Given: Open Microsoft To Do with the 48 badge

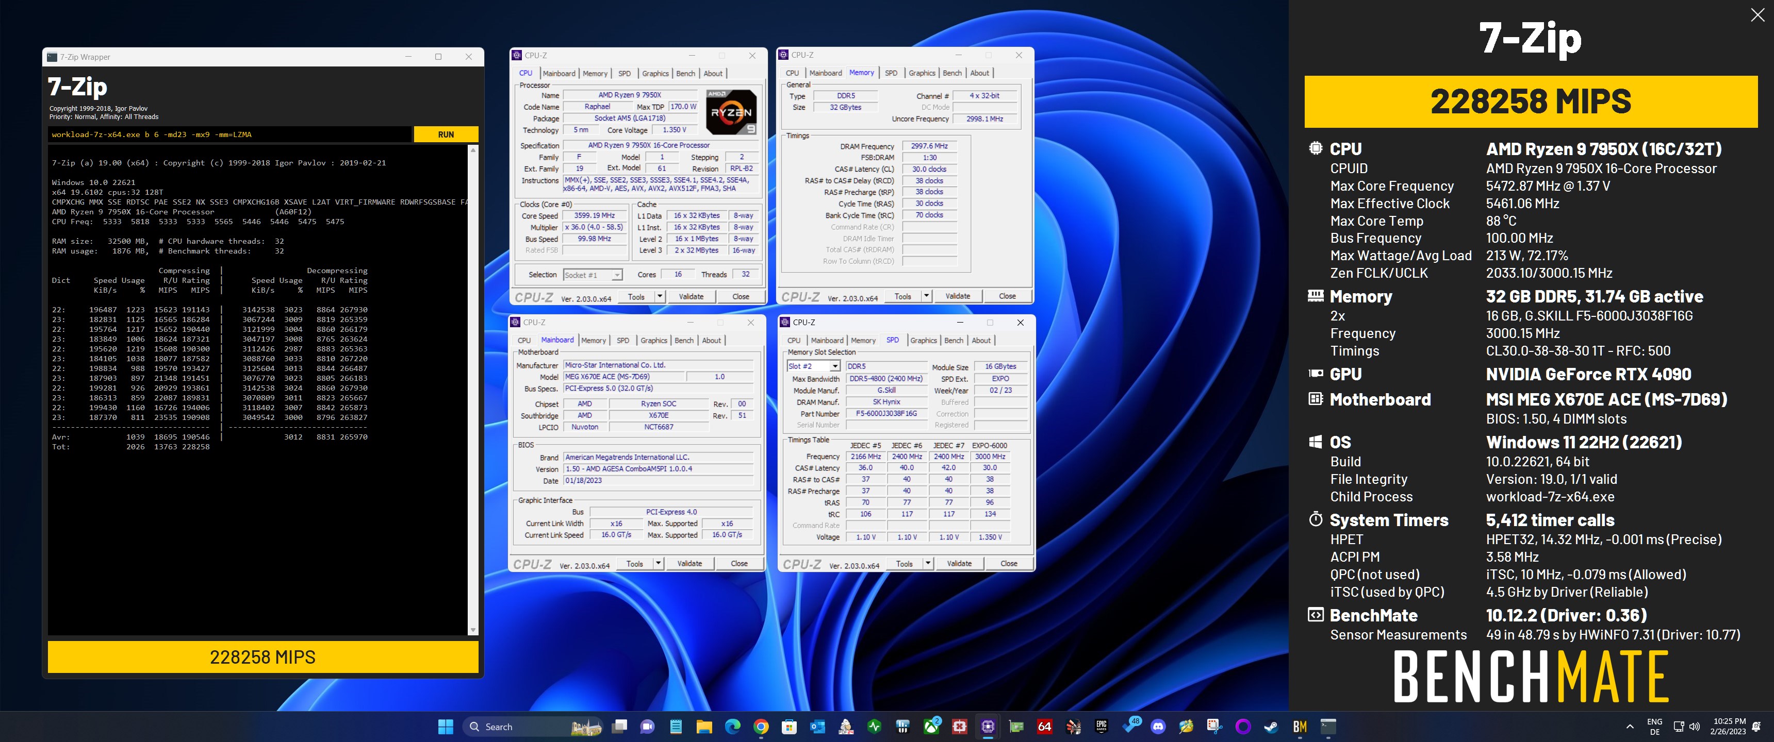Looking at the screenshot, I should (x=1131, y=726).
